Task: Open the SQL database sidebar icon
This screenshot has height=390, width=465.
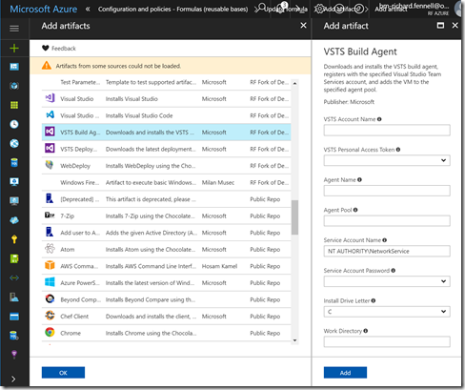Action: (x=14, y=163)
